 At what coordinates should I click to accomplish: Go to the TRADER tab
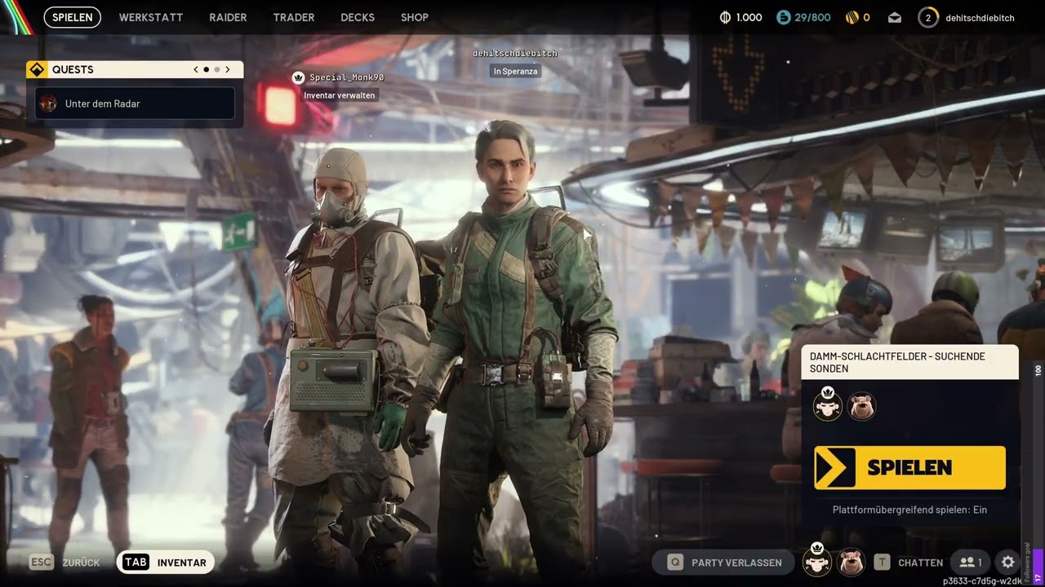[x=294, y=17]
